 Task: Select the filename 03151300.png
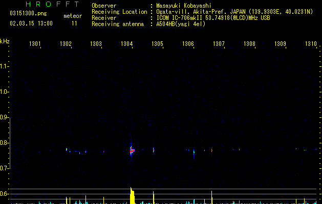(28, 13)
